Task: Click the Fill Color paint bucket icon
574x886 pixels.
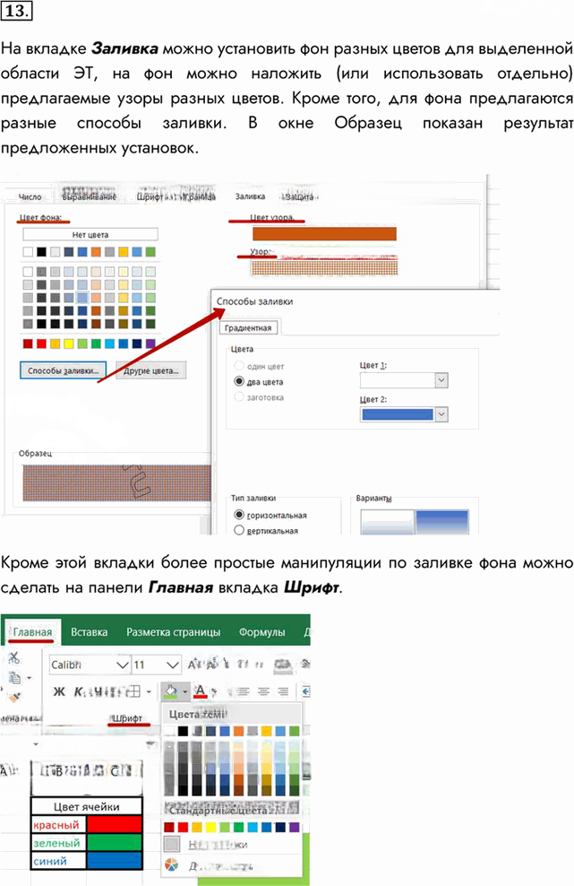Action: 171,691
